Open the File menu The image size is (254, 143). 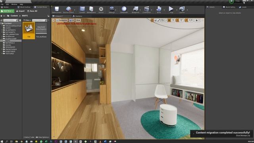coord(2,4)
